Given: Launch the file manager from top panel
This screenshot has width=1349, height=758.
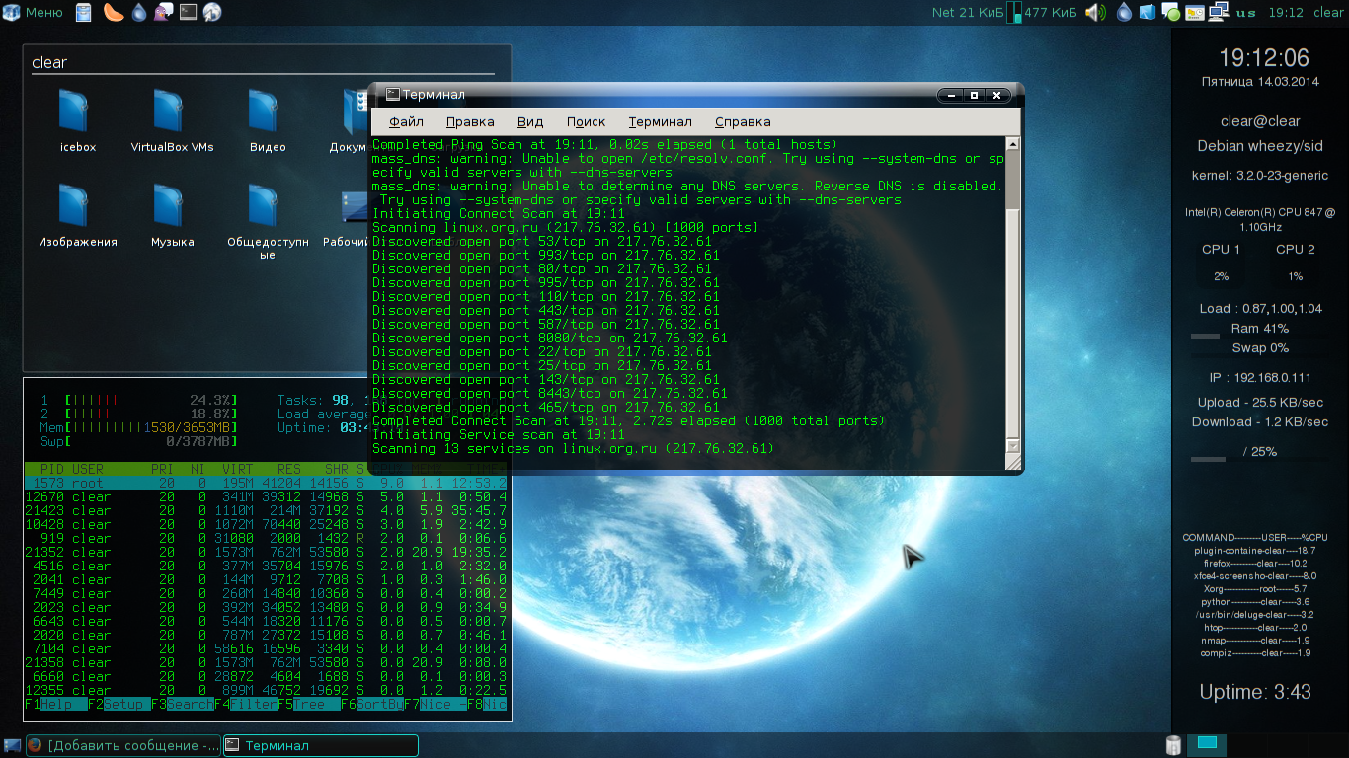Looking at the screenshot, I should tap(84, 12).
